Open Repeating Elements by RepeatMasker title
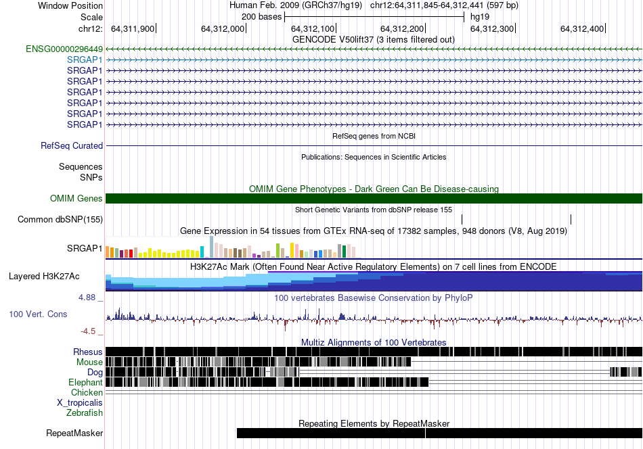This screenshot has height=449, width=643. 374,423
